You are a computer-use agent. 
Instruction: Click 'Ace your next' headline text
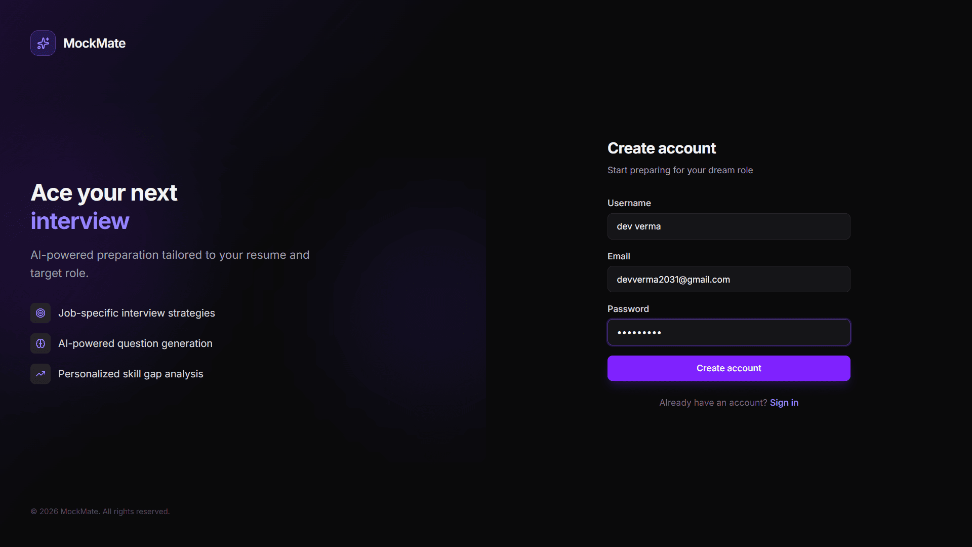104,193
